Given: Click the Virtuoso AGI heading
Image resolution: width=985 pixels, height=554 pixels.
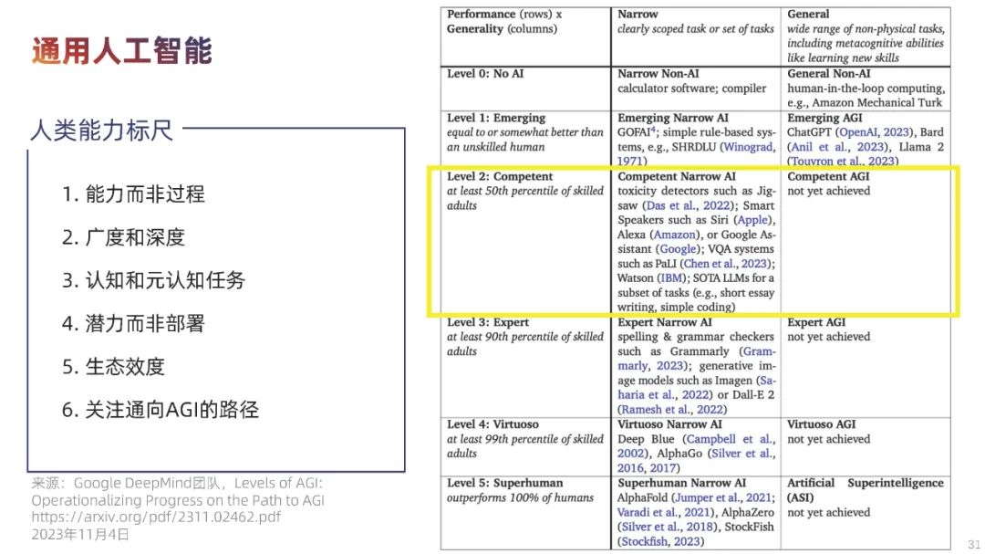Looking at the screenshot, I should 821,424.
